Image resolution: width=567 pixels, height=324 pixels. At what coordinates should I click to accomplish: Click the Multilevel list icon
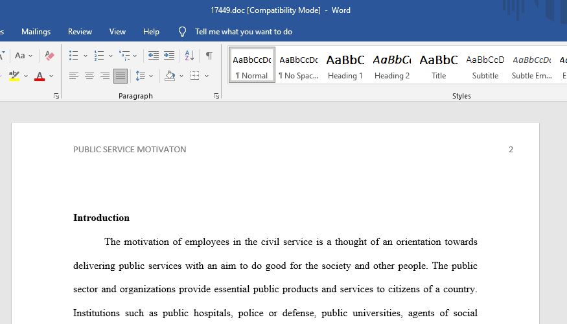click(124, 56)
